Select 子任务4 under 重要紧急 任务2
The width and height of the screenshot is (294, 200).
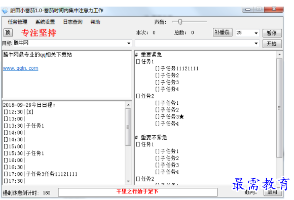[167, 124]
